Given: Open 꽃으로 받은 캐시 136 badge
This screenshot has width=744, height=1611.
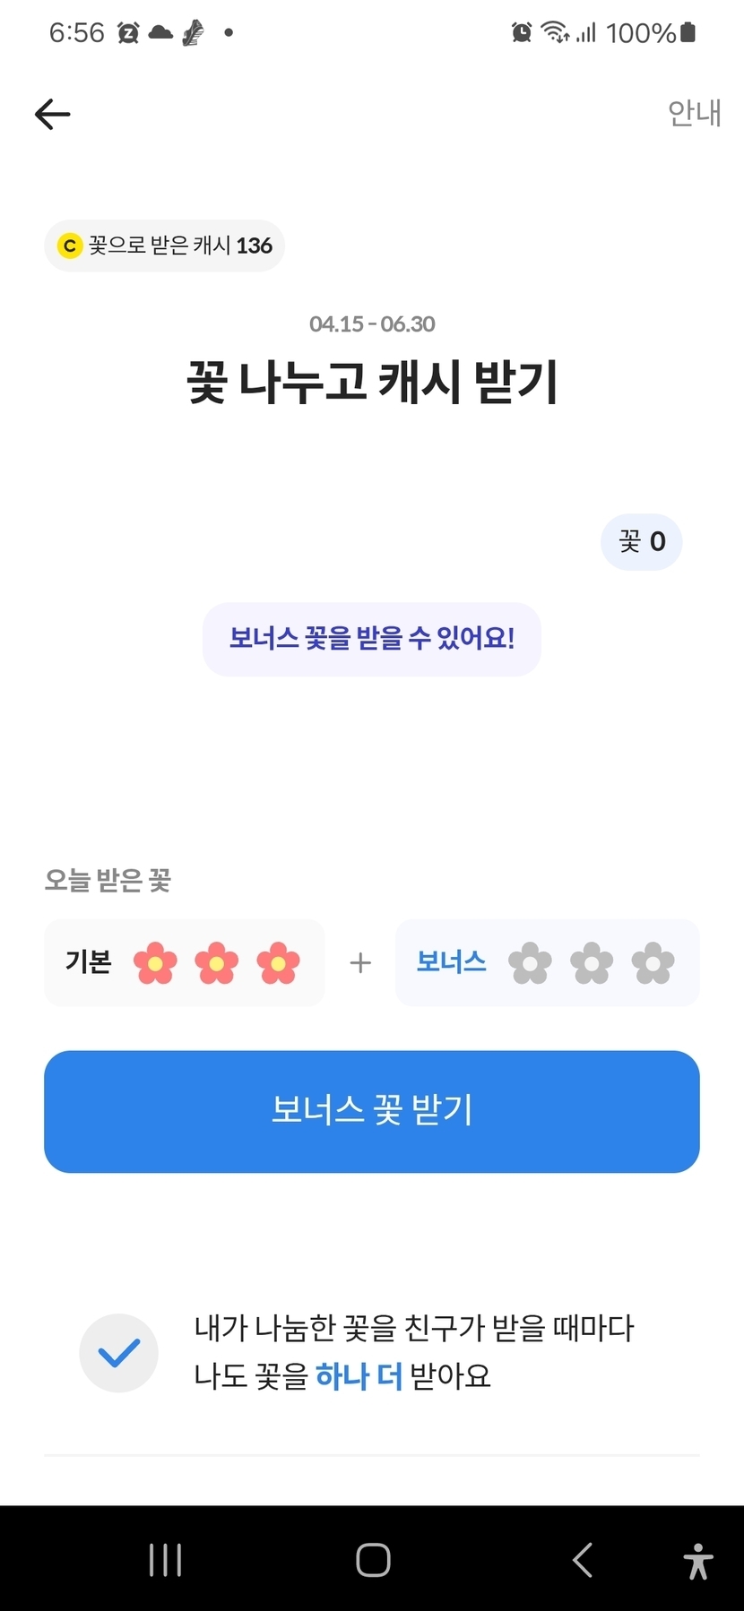Looking at the screenshot, I should 165,246.
